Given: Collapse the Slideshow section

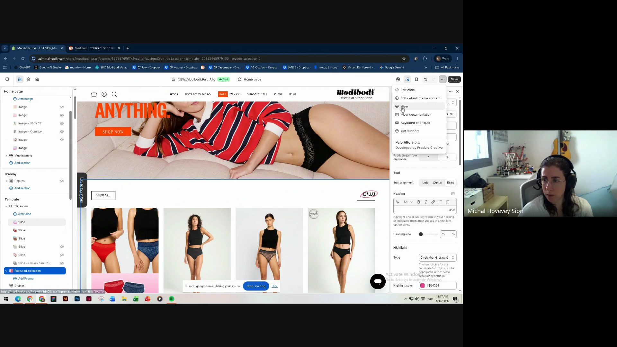Looking at the screenshot, I should point(6,206).
